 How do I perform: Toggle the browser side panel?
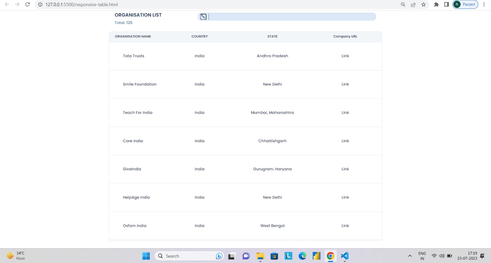[447, 5]
